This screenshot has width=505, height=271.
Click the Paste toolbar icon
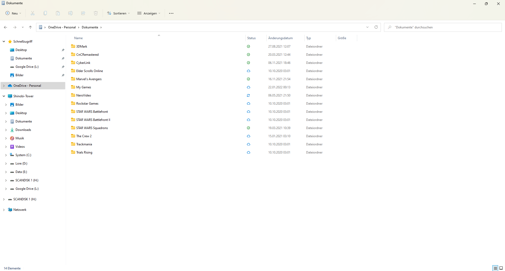click(58, 13)
